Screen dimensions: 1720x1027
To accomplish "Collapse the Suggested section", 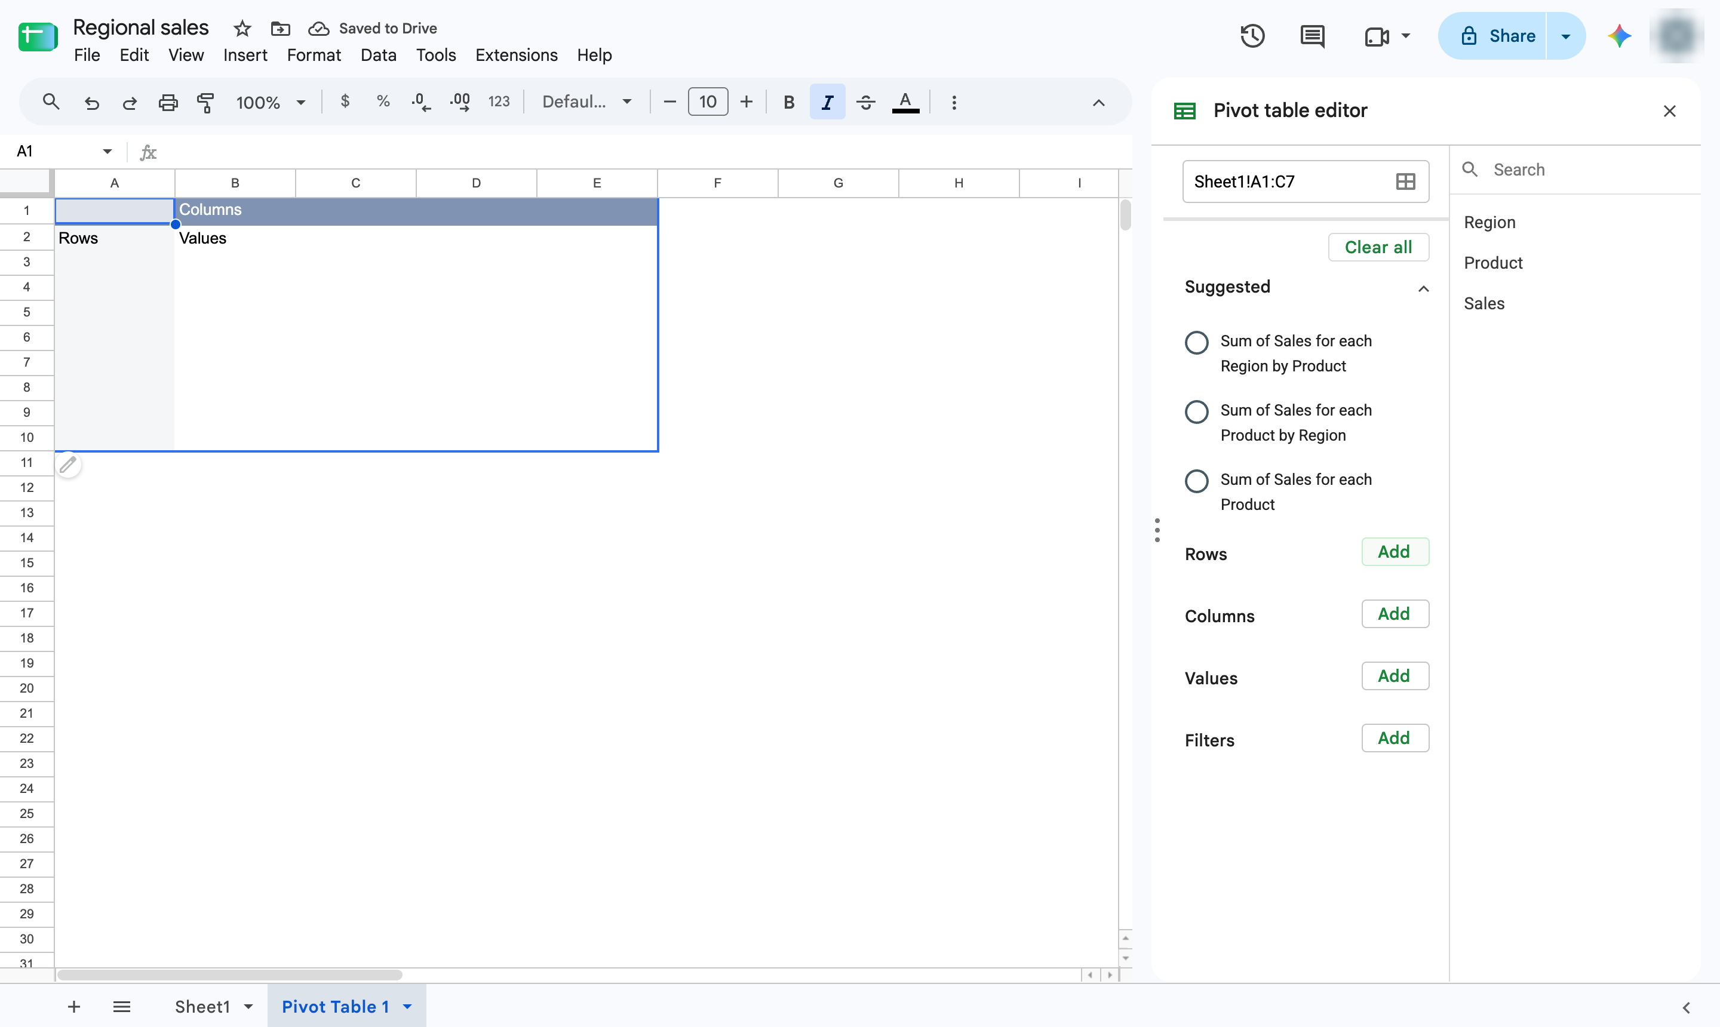I will (x=1423, y=288).
